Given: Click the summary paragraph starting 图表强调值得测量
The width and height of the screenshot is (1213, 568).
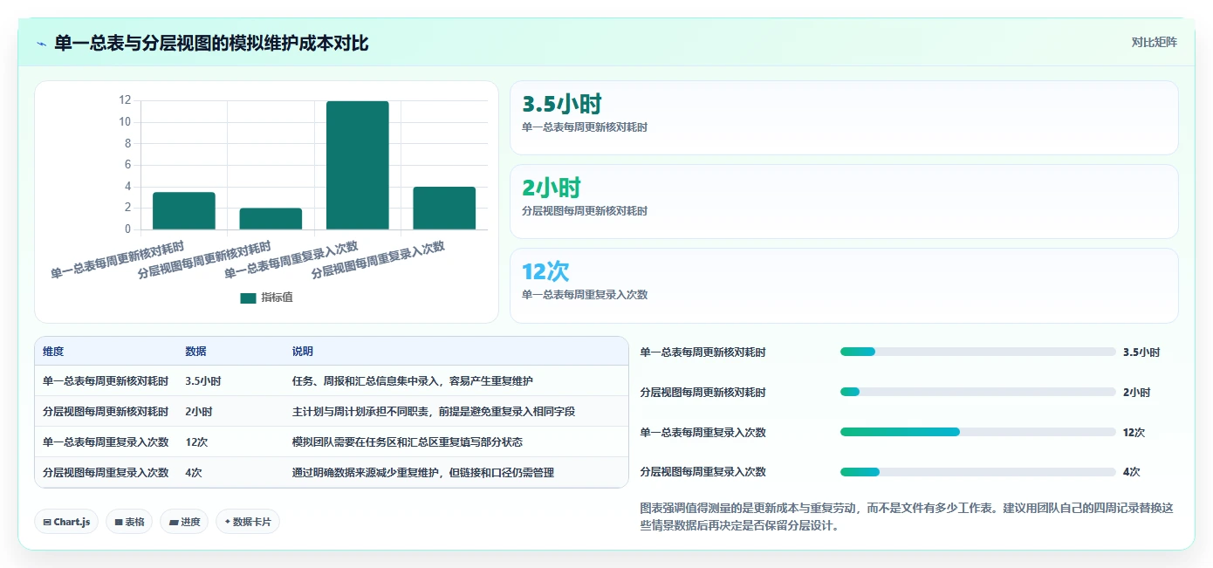Looking at the screenshot, I should click(908, 517).
